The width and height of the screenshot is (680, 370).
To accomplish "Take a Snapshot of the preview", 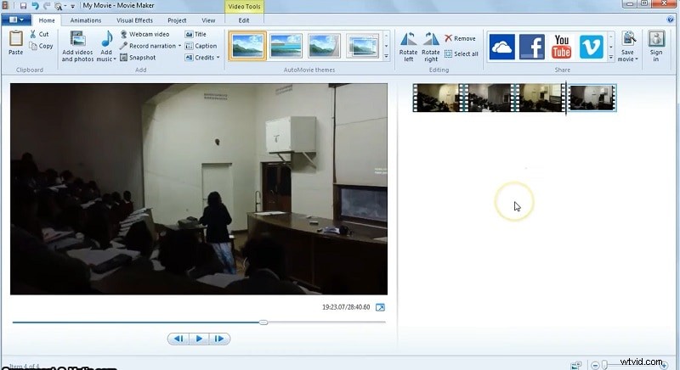I will tap(138, 57).
